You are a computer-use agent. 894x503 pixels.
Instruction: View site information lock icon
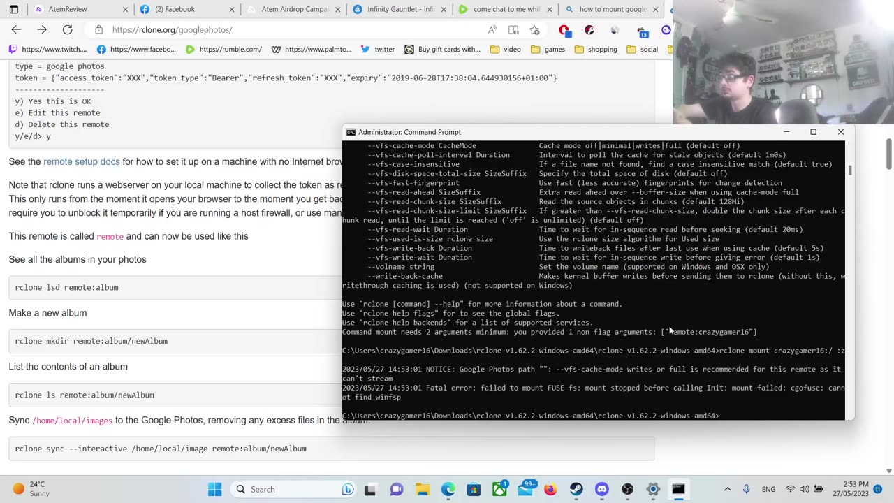(98, 29)
